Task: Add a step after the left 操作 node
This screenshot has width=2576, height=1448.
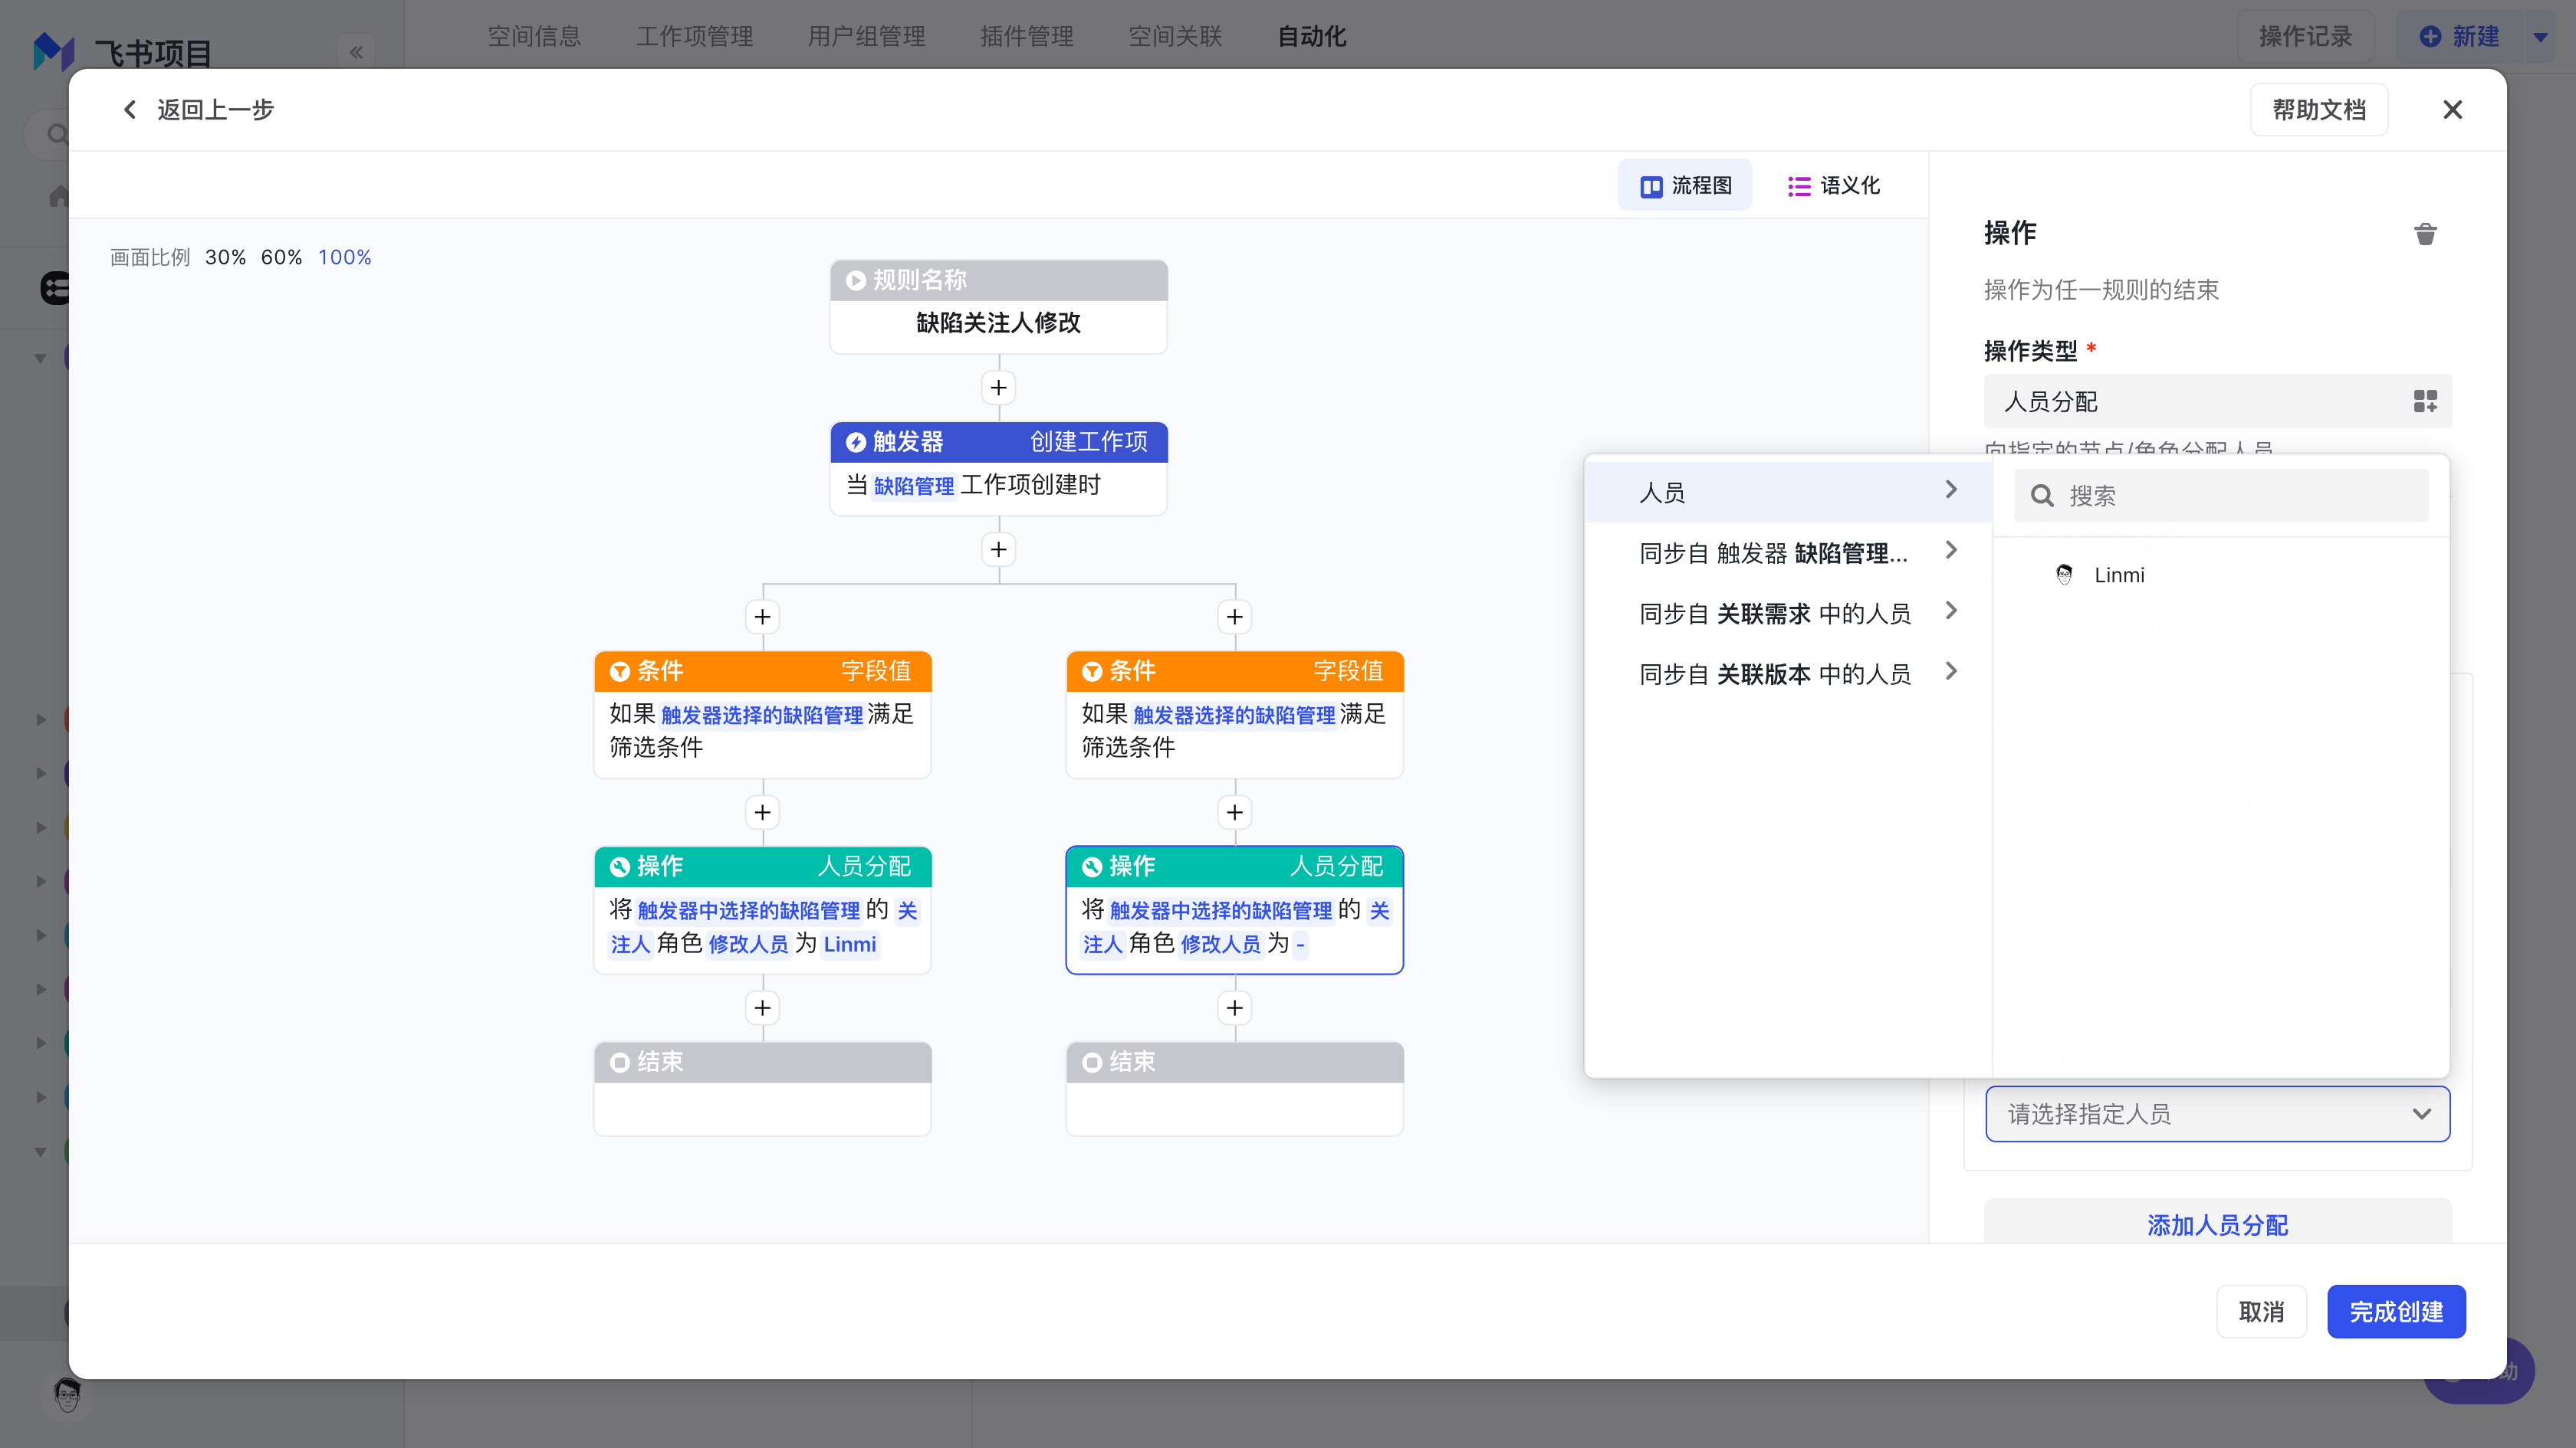Action: pos(762,1008)
